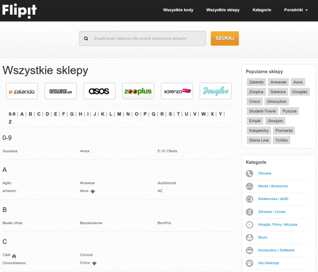Open the Zalando logo tile
The height and width of the screenshot is (272, 318).
[22, 91]
